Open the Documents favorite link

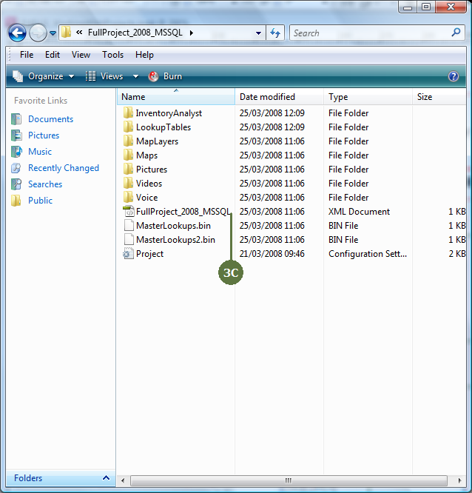point(50,119)
